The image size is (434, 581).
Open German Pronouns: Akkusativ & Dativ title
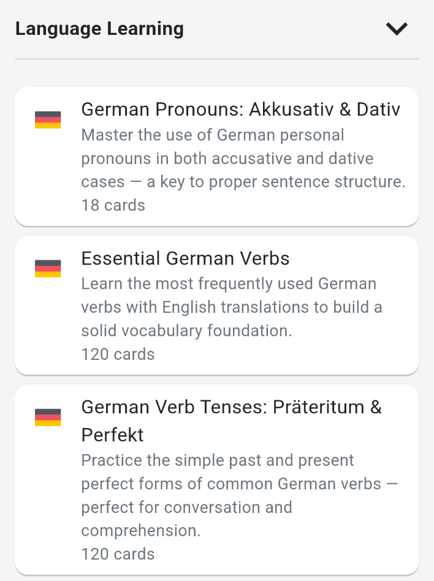[x=241, y=110]
